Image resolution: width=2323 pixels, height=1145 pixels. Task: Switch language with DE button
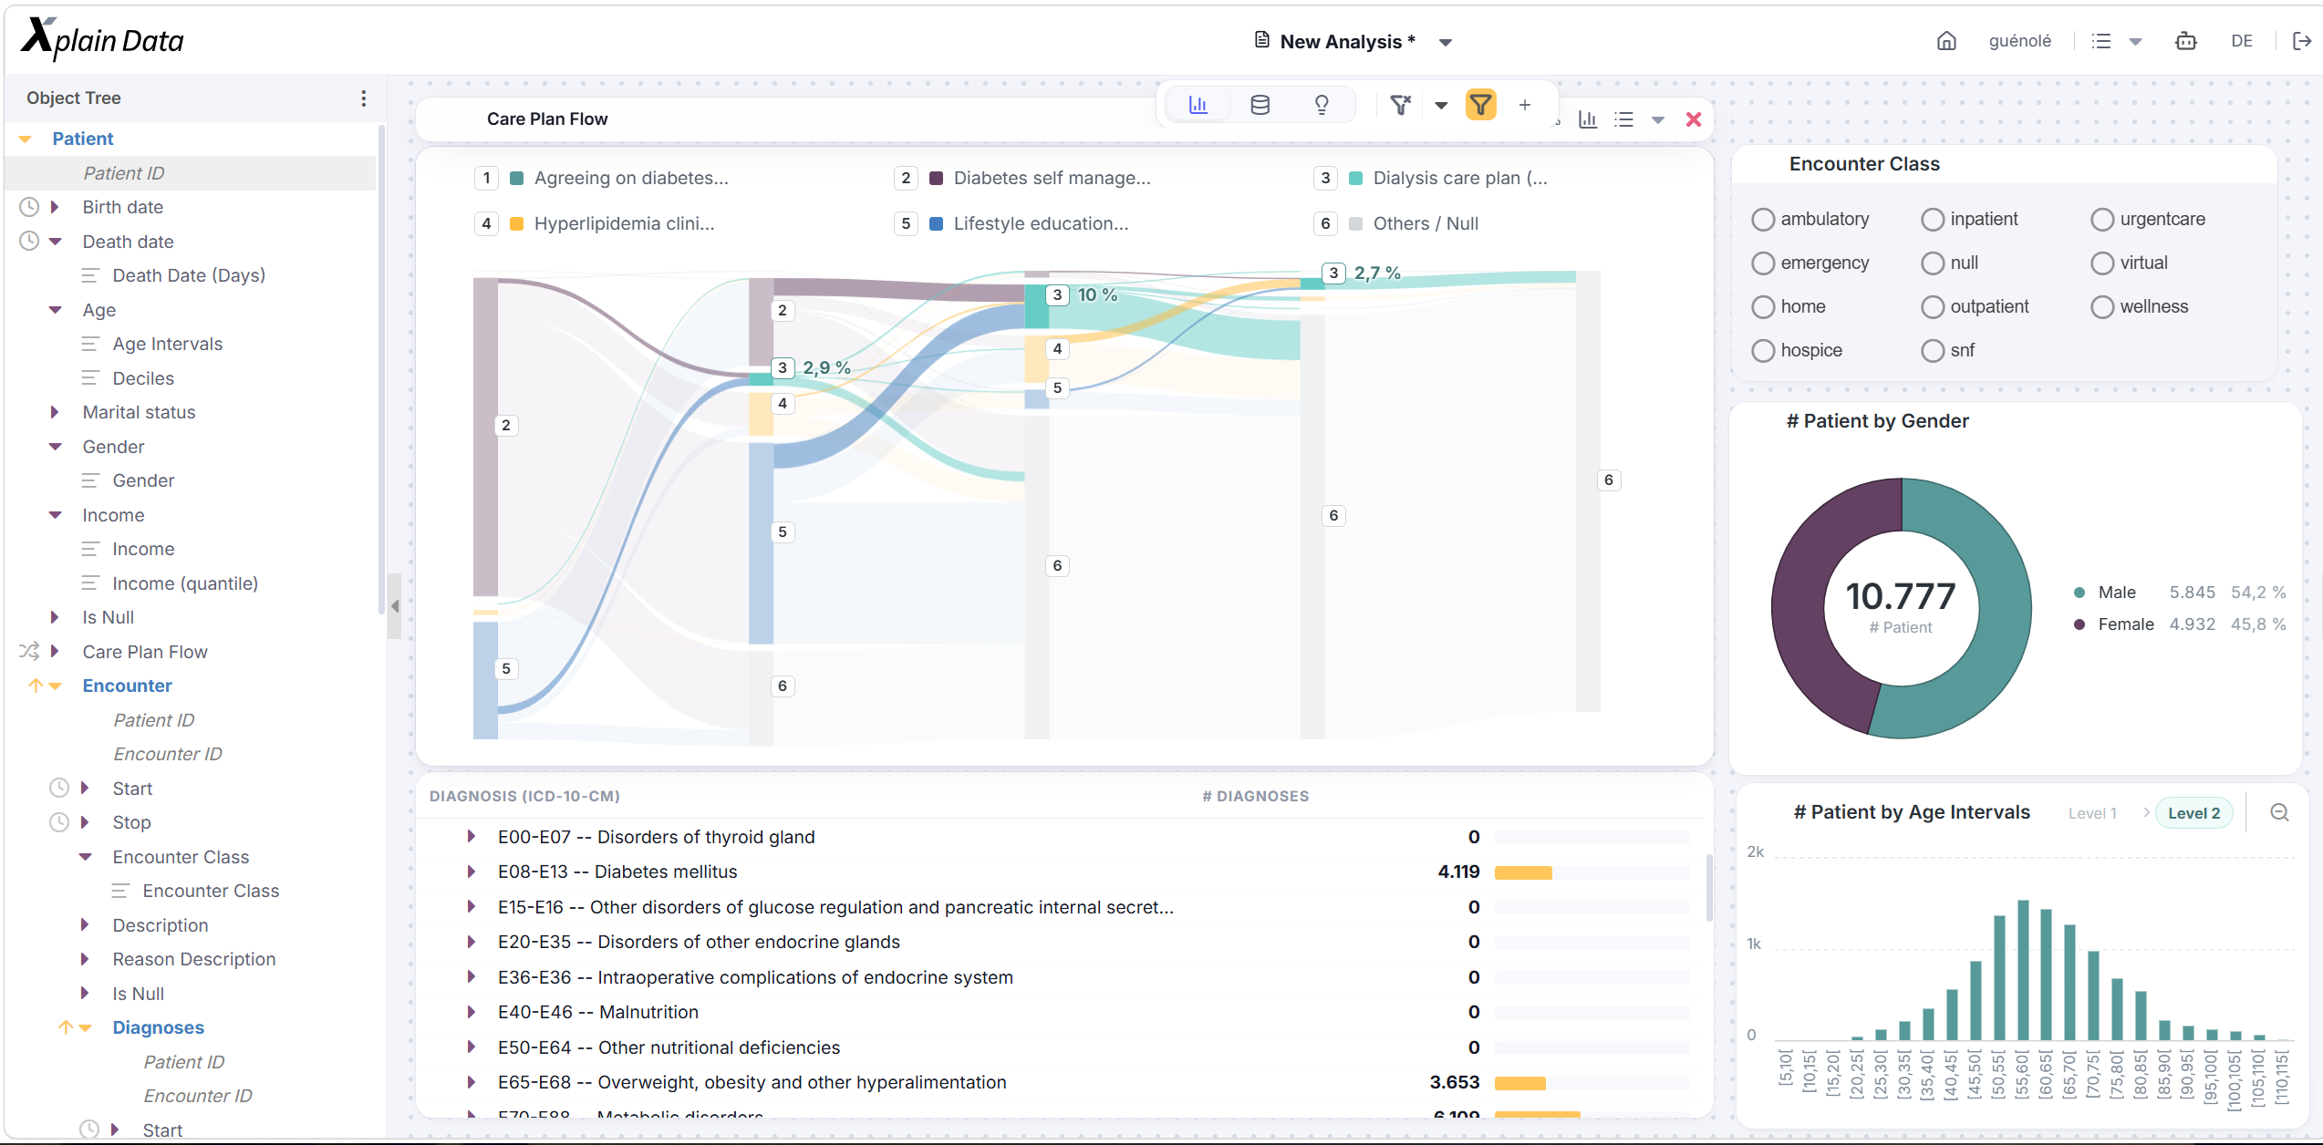2242,41
